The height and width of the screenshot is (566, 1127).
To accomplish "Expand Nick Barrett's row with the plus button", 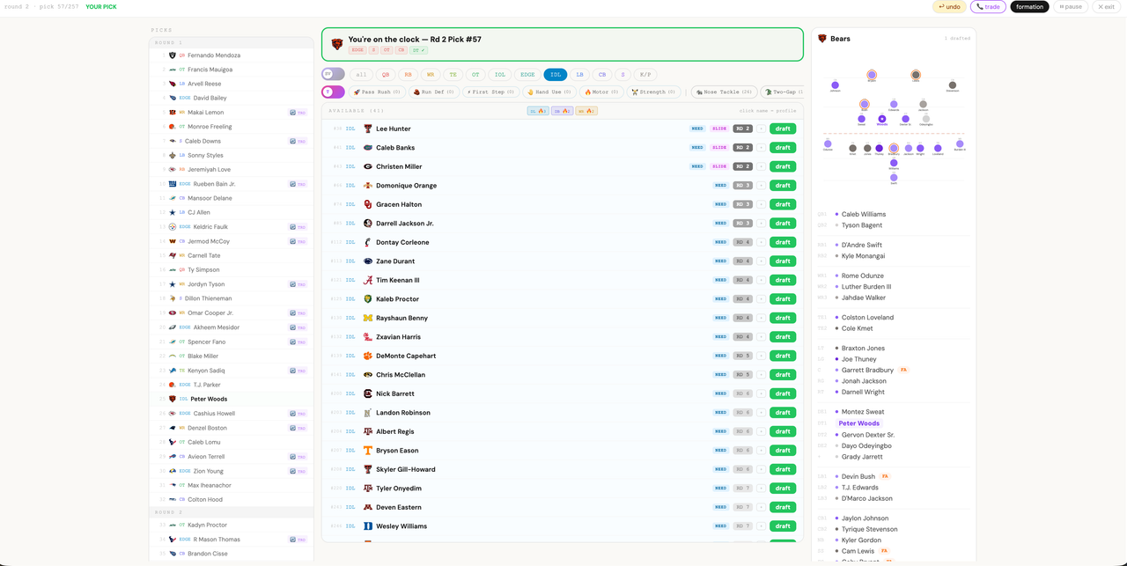I will [762, 393].
